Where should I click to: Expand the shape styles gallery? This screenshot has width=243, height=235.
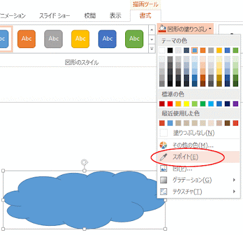click(152, 49)
